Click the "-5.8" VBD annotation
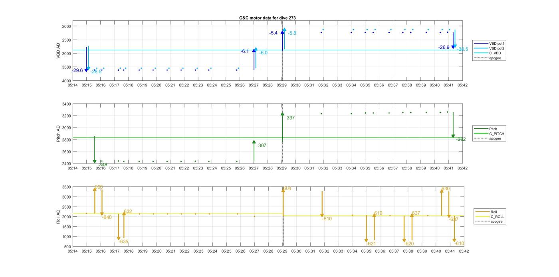 [292, 33]
